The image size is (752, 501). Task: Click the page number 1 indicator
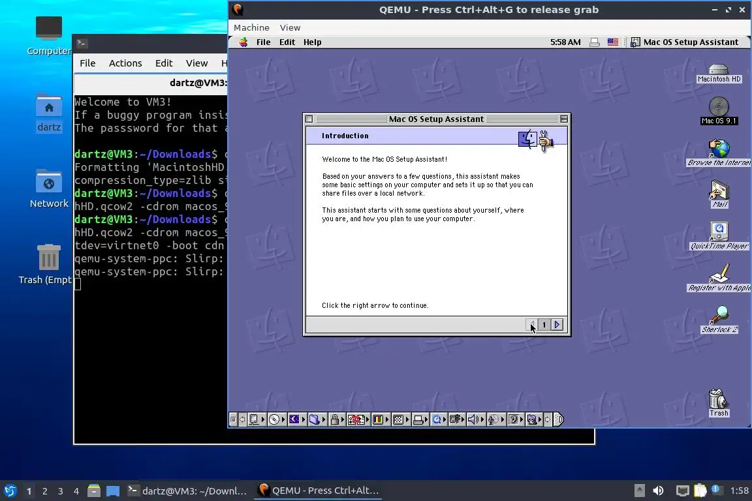(544, 325)
